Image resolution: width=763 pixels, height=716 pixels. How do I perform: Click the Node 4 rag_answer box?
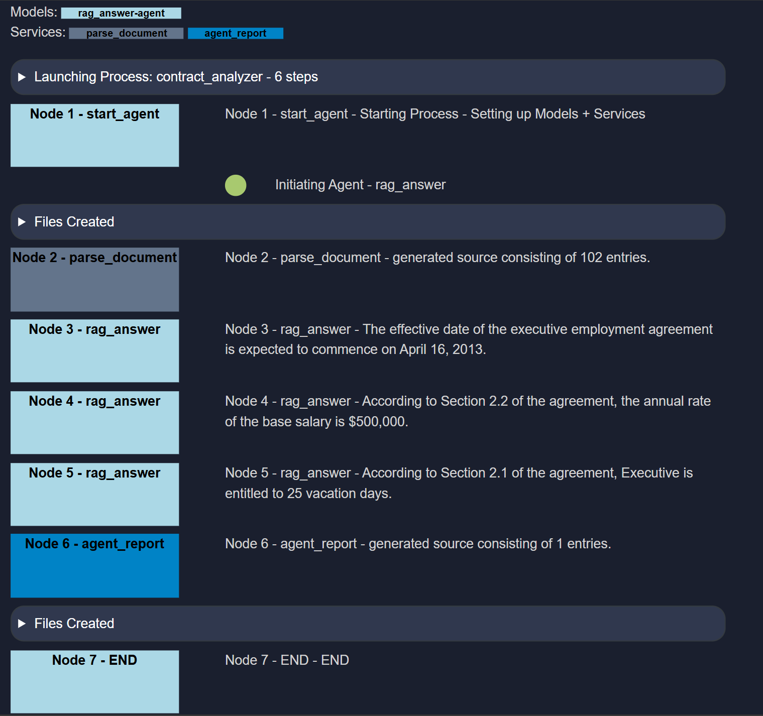click(94, 422)
